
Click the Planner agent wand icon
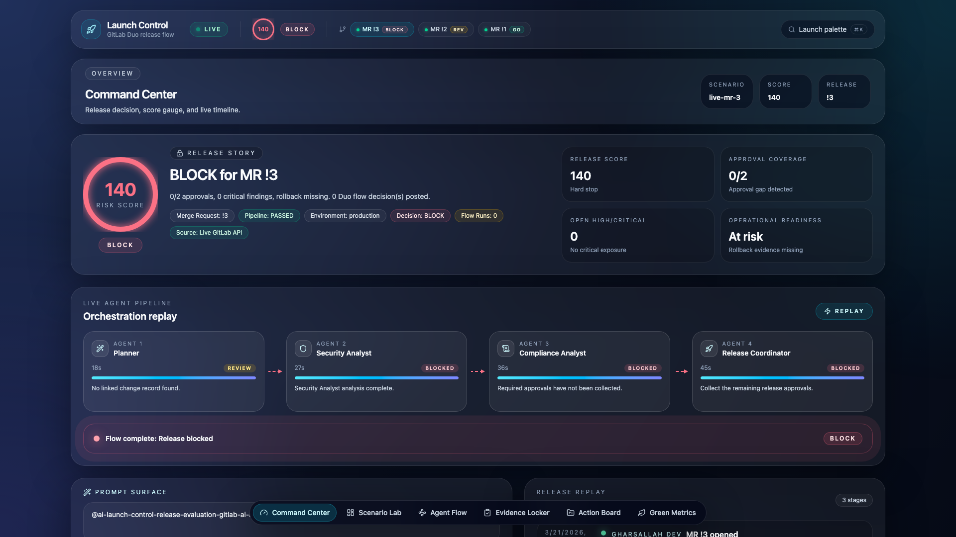(x=100, y=349)
